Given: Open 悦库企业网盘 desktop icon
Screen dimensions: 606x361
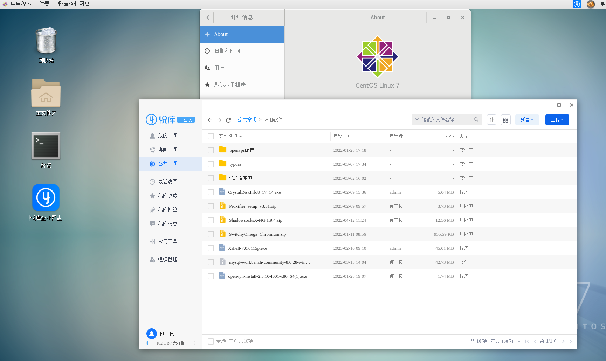Looking at the screenshot, I should coord(46,198).
